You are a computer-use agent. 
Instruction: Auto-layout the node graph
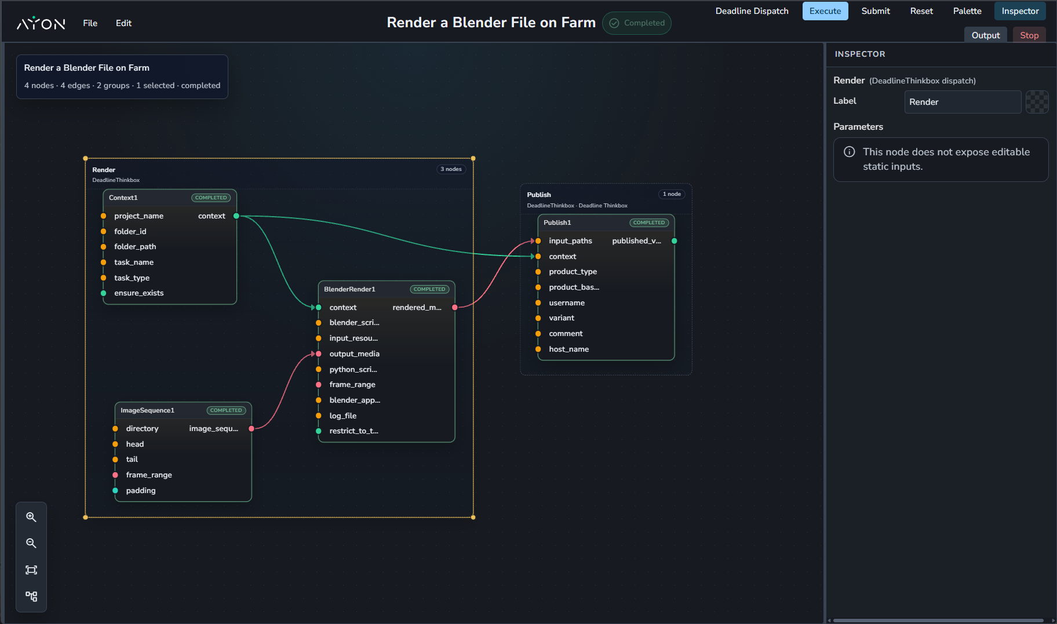click(x=31, y=596)
